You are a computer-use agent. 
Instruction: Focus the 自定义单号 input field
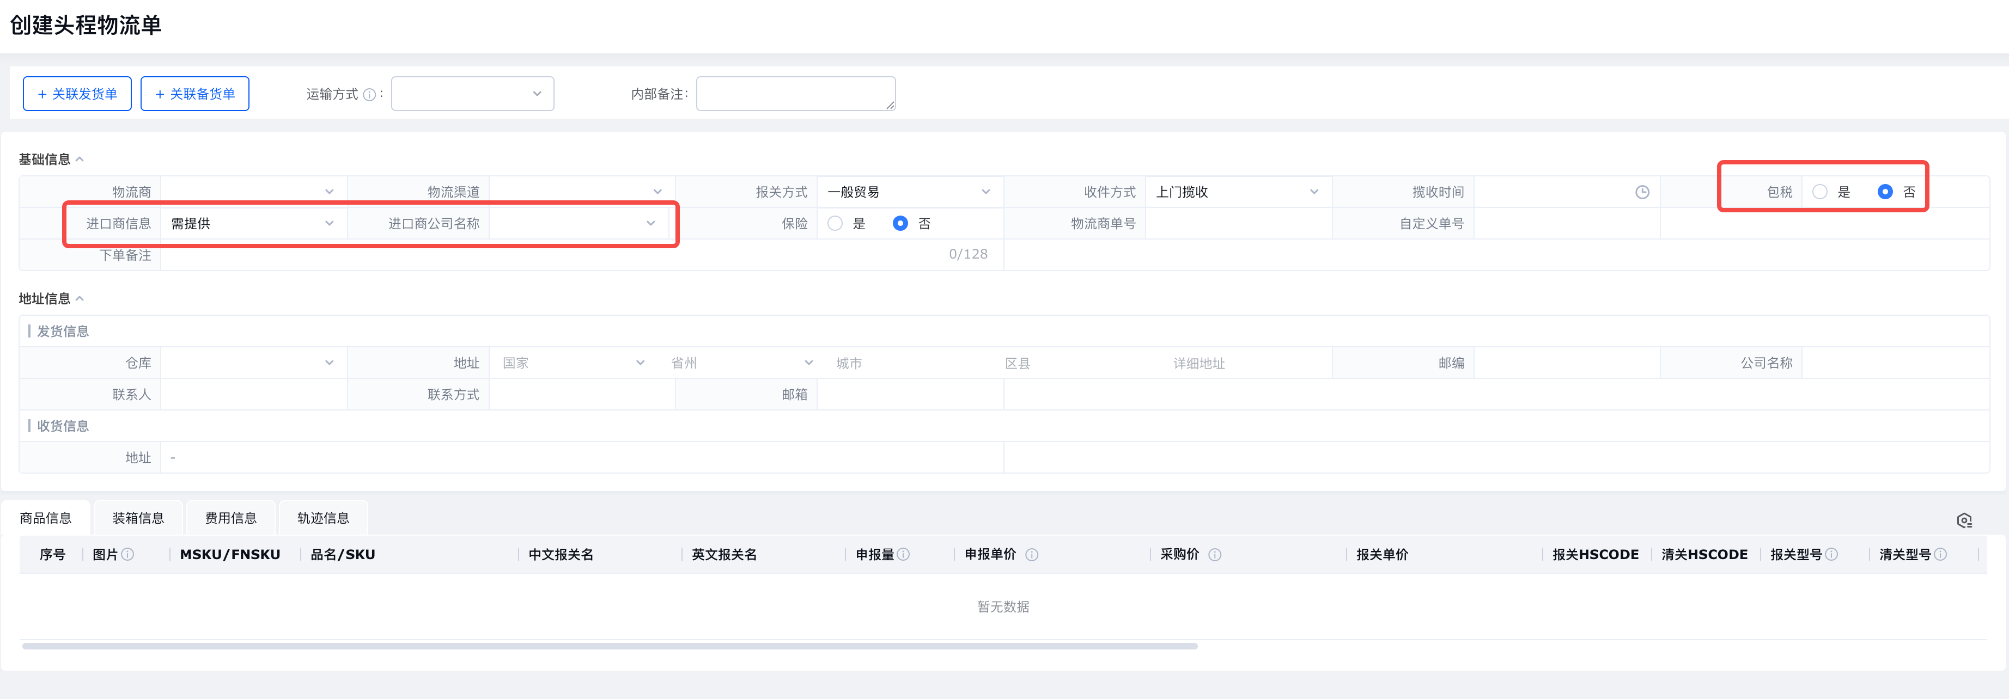click(x=1567, y=224)
